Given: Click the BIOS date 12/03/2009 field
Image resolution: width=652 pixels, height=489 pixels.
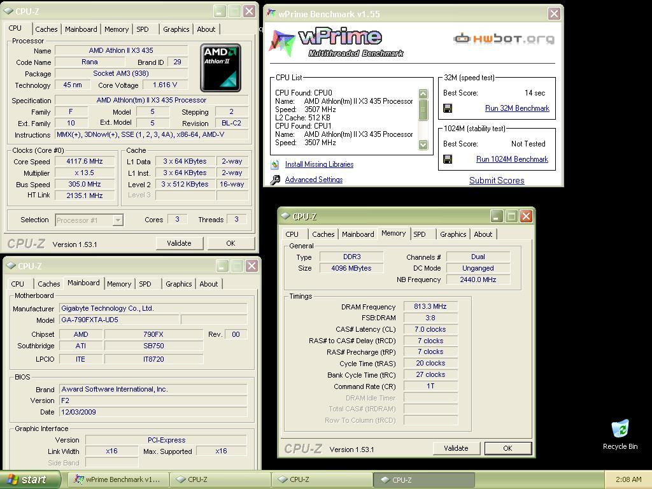Looking at the screenshot, I should 153,412.
